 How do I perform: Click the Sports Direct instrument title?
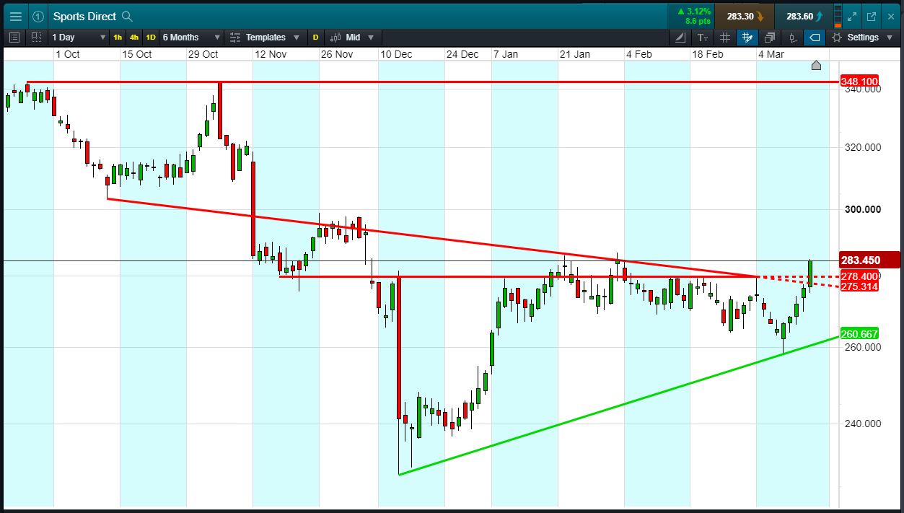(x=84, y=16)
